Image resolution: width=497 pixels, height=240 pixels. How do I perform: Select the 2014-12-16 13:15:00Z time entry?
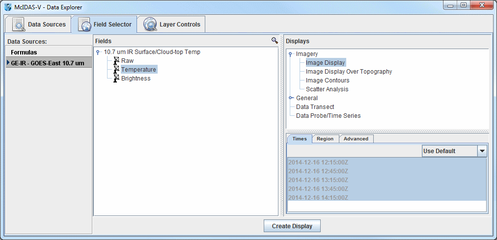318,180
